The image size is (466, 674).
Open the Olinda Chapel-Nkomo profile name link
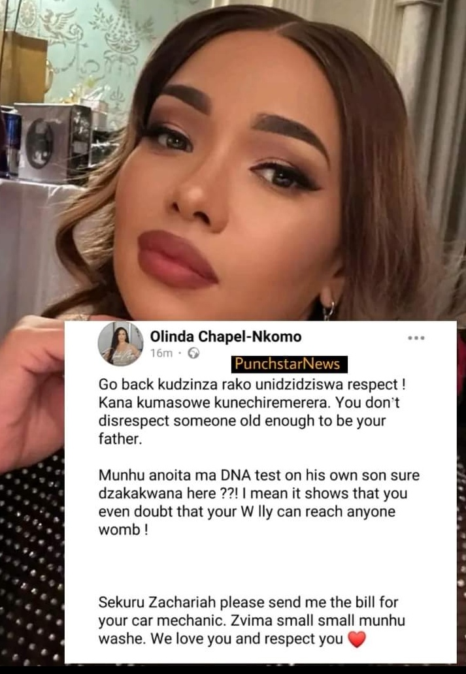tap(225, 336)
